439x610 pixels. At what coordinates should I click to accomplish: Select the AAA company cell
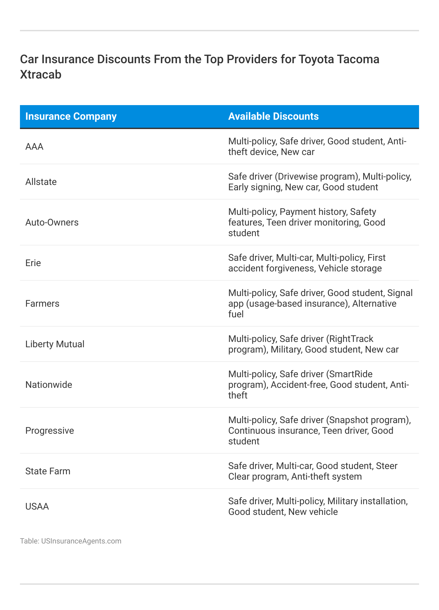pyautogui.click(x=35, y=147)
